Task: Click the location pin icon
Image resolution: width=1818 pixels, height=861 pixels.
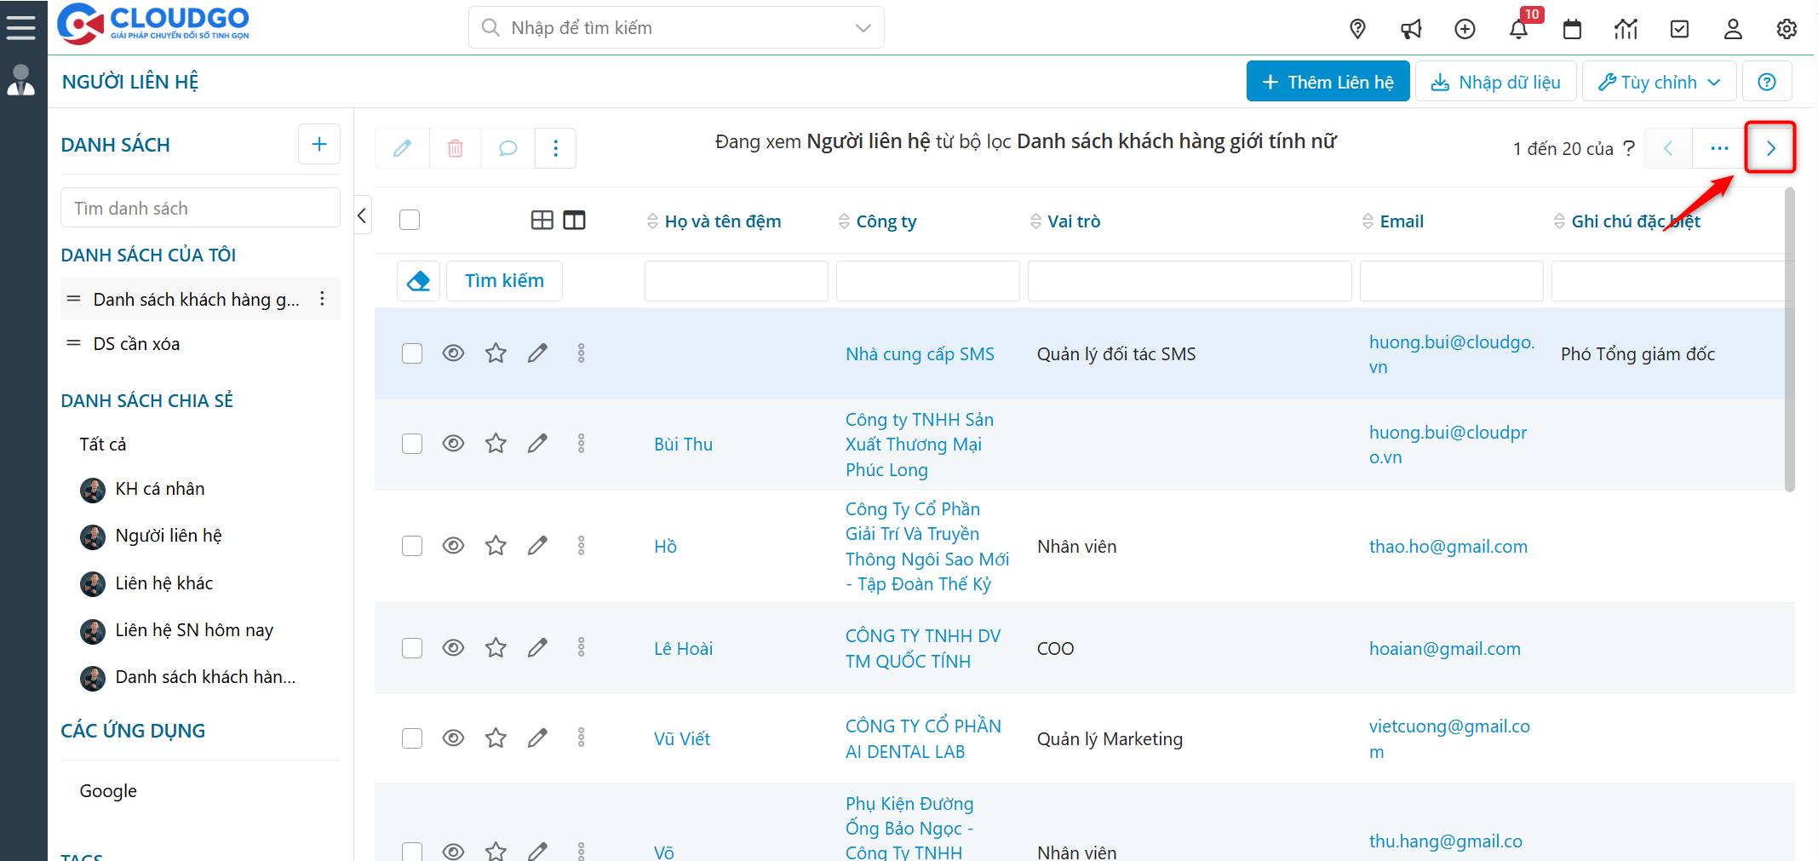Action: (x=1357, y=30)
